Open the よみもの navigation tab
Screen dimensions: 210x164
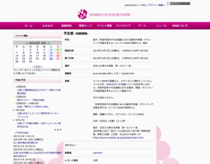[47, 26]
